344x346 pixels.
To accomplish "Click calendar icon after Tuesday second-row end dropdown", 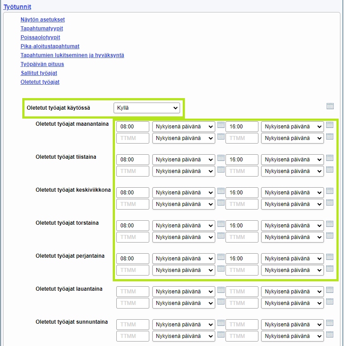I will point(330,169).
